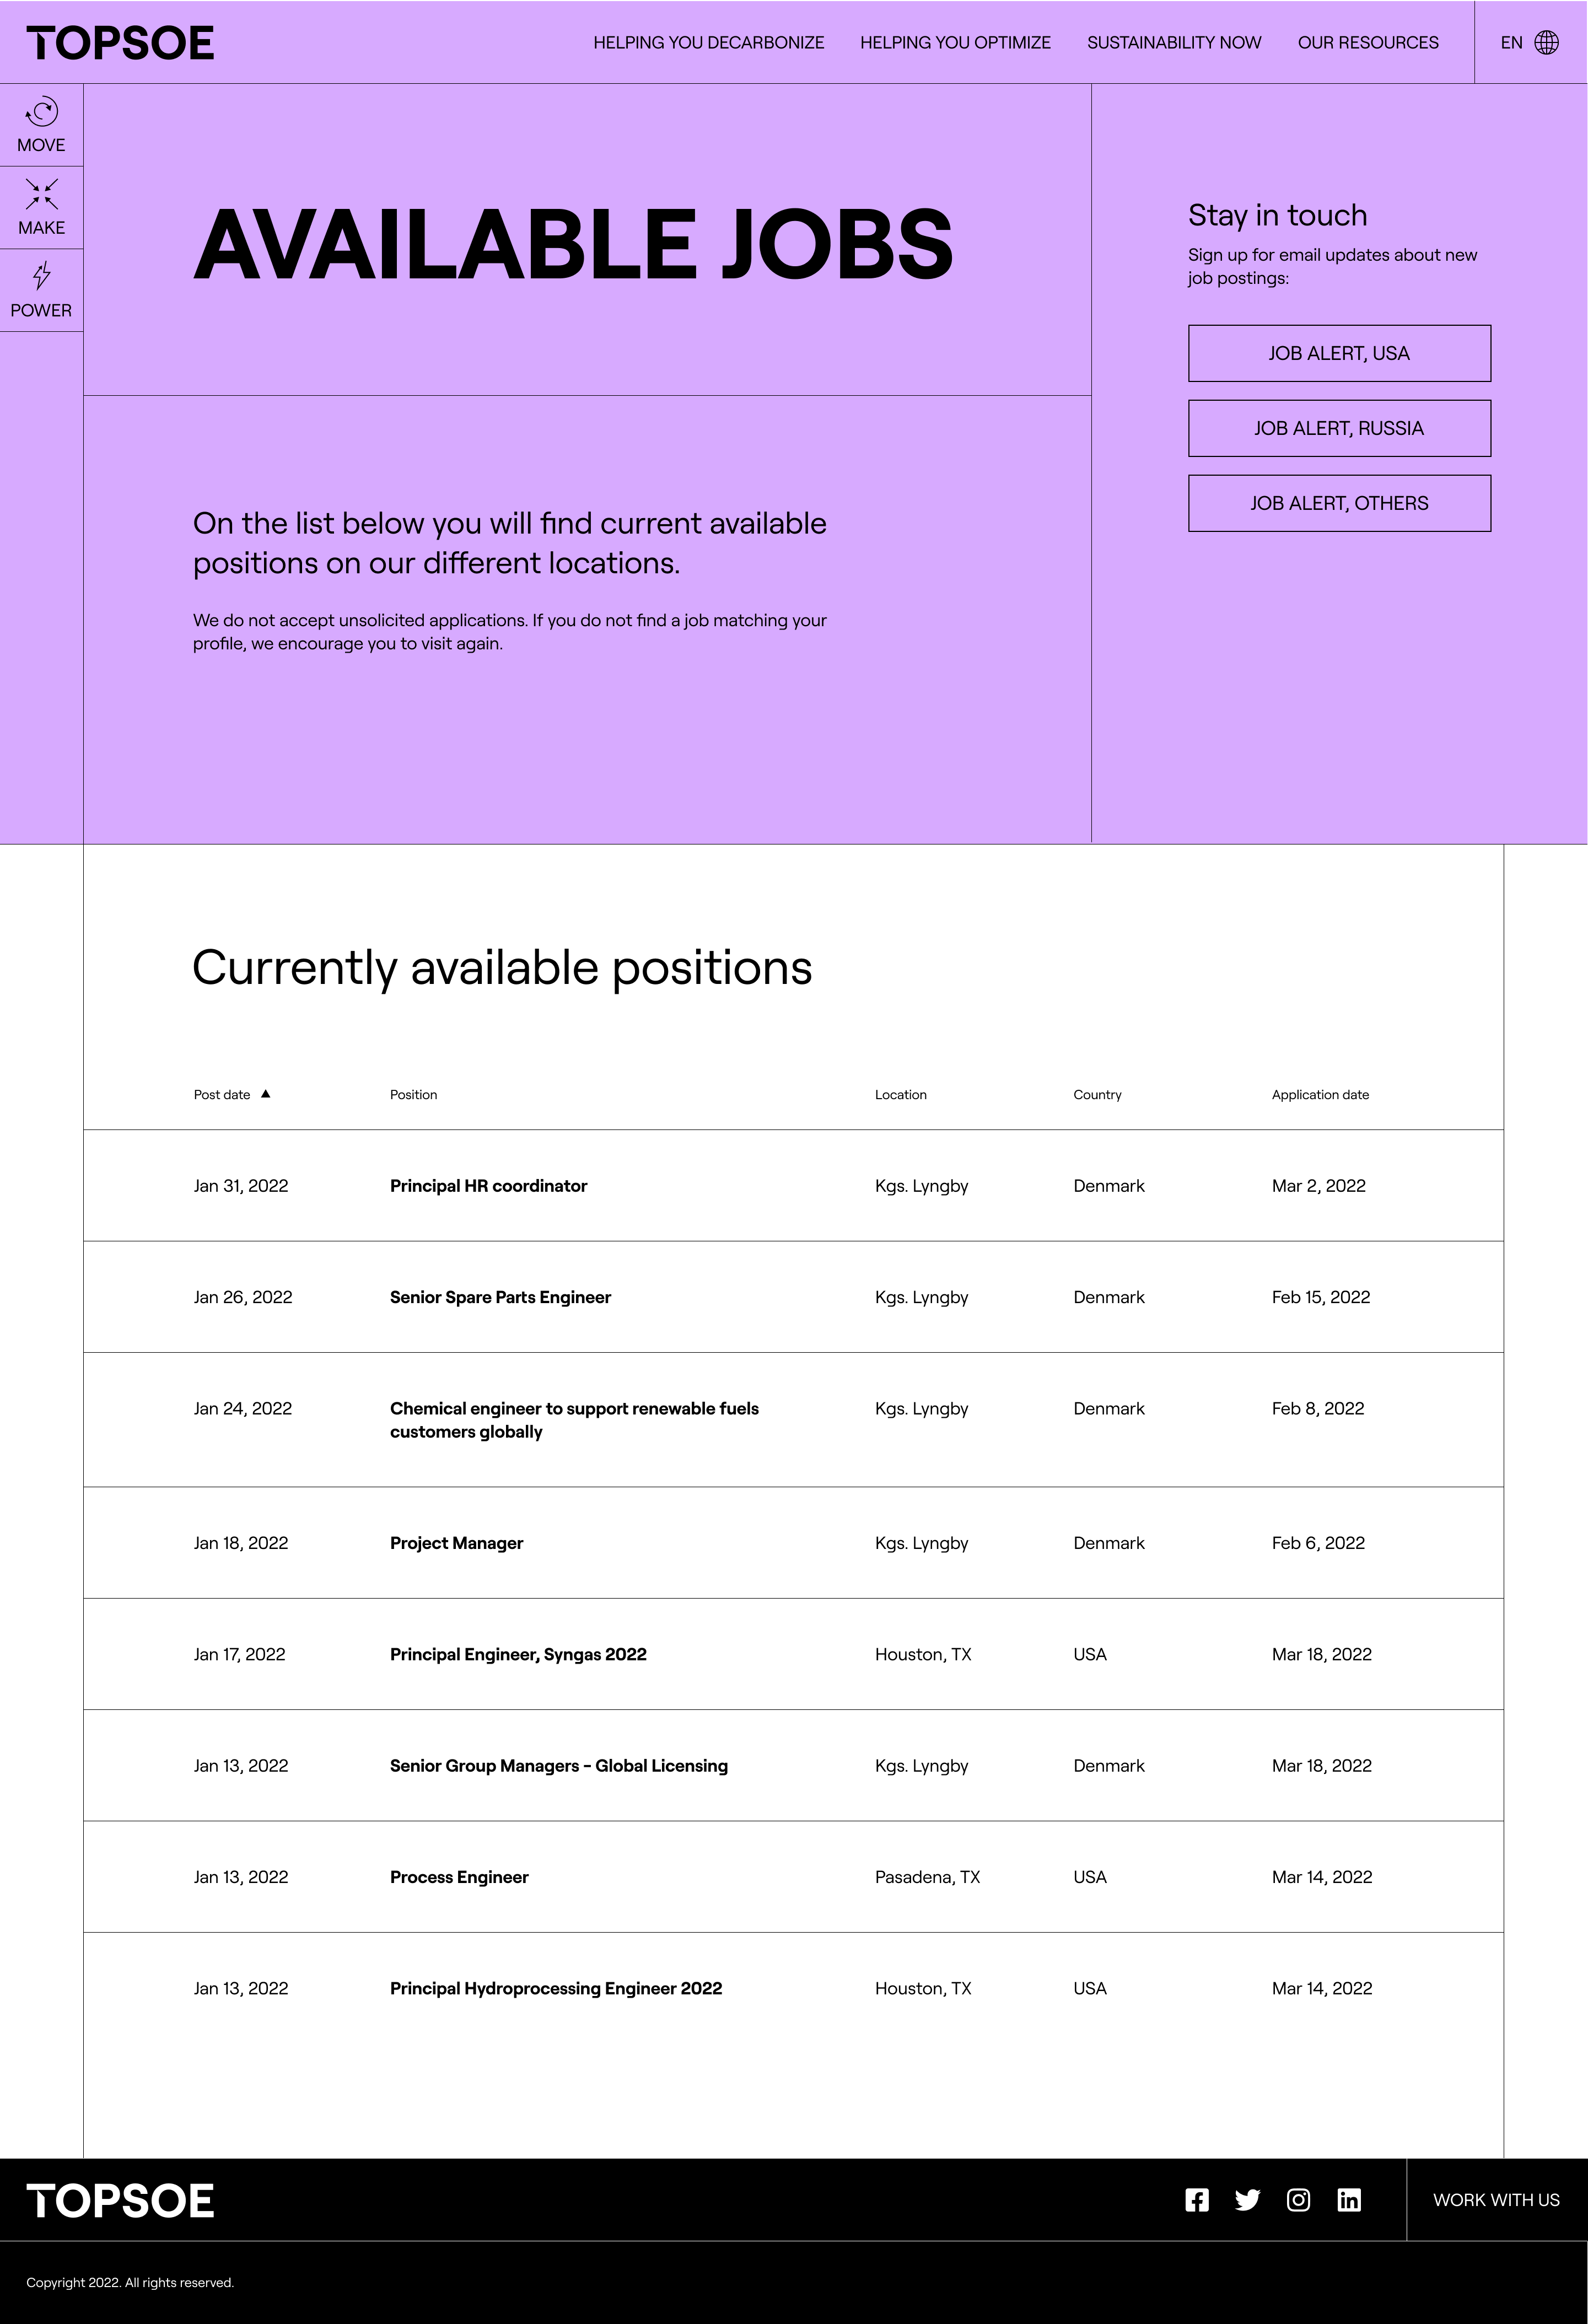Click the Job Alert, Others button
The height and width of the screenshot is (2324, 1588).
click(x=1339, y=503)
